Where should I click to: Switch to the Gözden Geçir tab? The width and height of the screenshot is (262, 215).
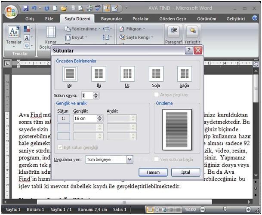tap(173, 19)
